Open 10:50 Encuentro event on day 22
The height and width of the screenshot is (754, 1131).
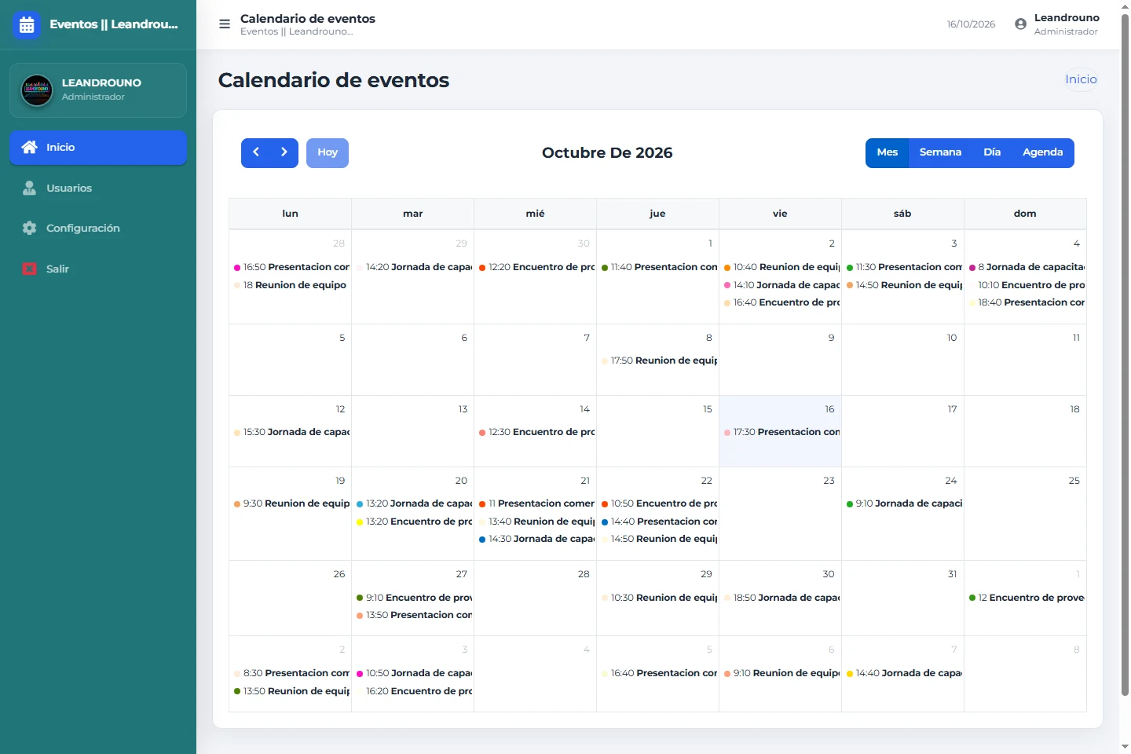pyautogui.click(x=658, y=503)
